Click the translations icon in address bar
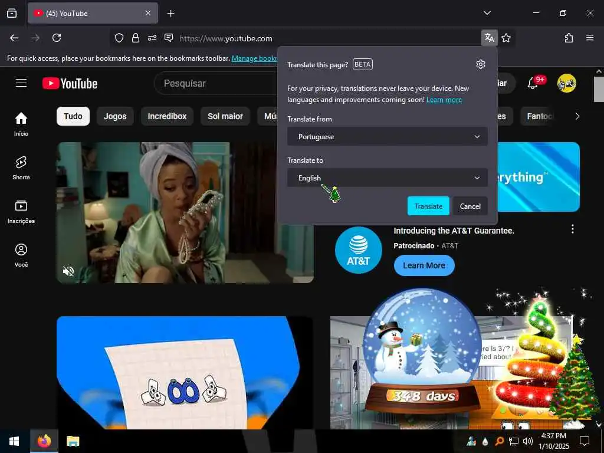This screenshot has height=453, width=604. (x=489, y=38)
